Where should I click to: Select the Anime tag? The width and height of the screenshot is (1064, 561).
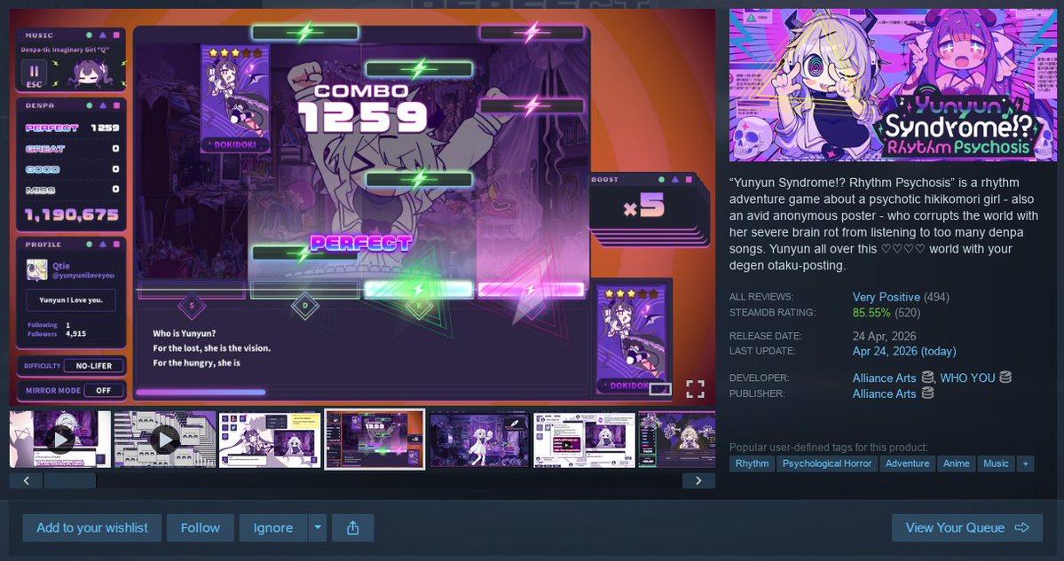click(956, 464)
